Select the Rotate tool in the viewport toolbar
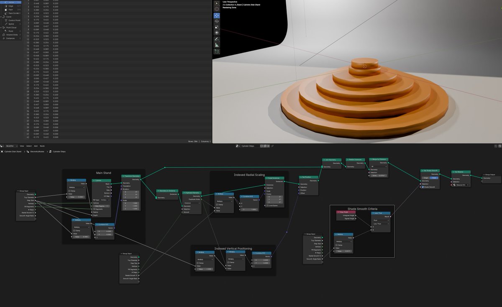 217,21
